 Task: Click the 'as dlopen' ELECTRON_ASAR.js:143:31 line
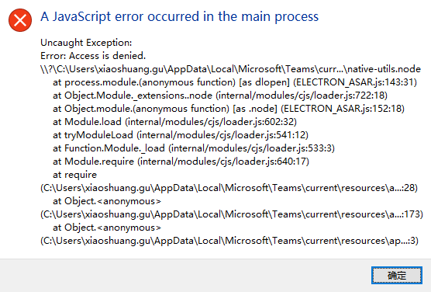235,82
